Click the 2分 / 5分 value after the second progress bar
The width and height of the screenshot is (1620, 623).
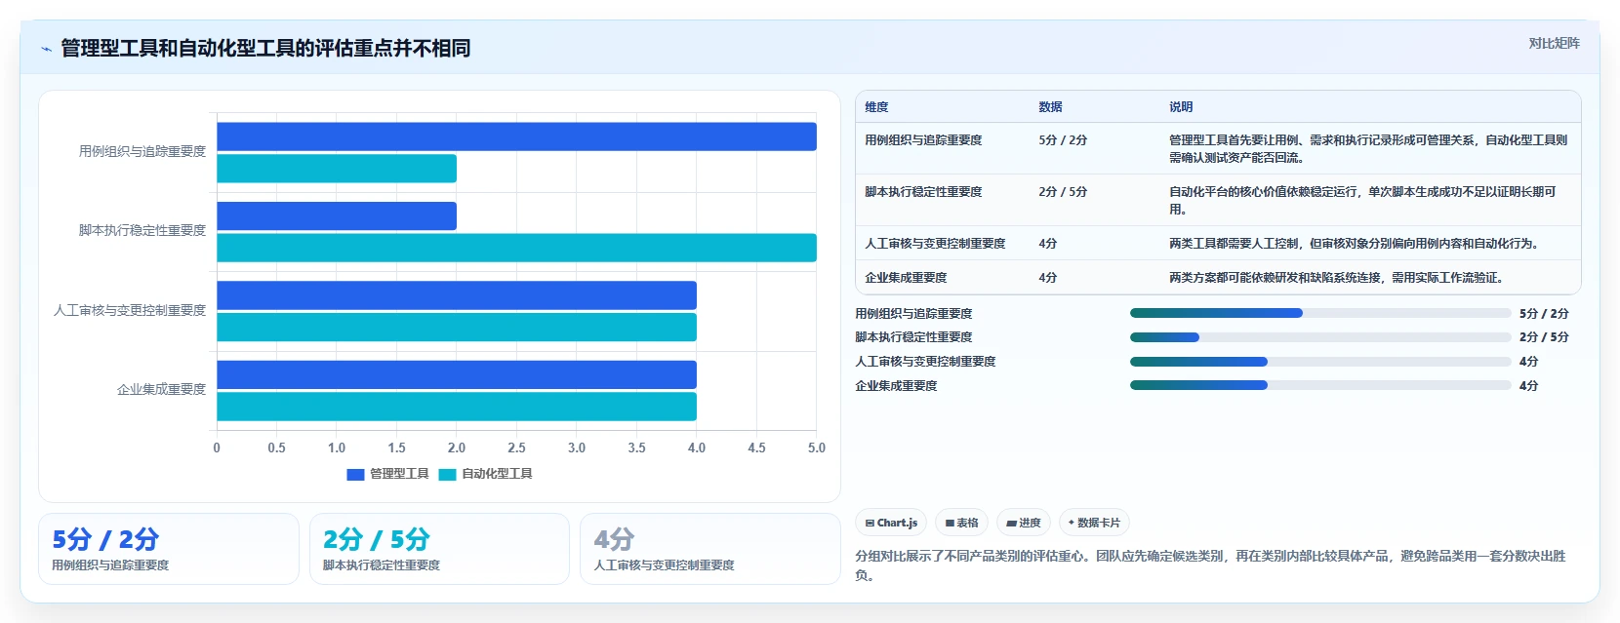[1544, 337]
